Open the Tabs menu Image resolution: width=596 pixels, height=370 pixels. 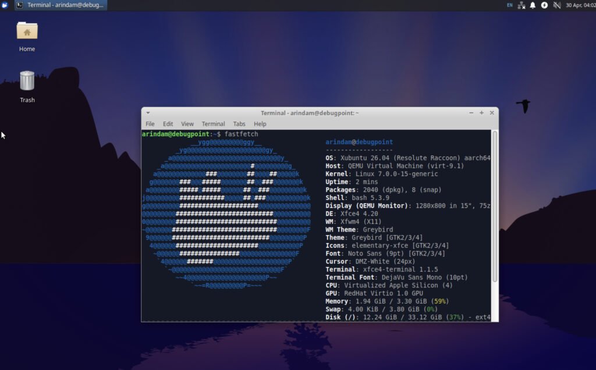tap(239, 124)
